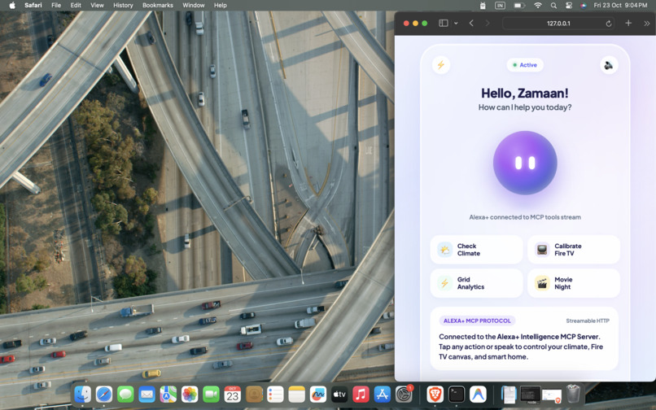Reload the page in Safari
The width and height of the screenshot is (656, 410).
point(609,24)
